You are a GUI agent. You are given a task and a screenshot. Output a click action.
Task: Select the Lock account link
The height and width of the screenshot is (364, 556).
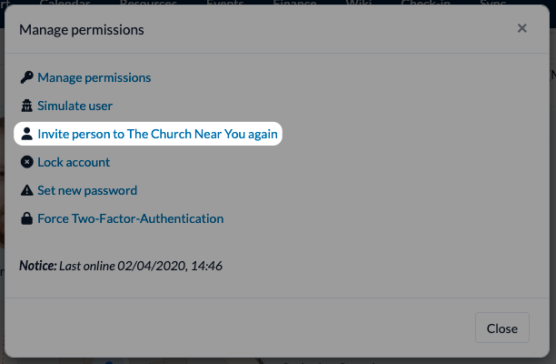click(x=74, y=162)
